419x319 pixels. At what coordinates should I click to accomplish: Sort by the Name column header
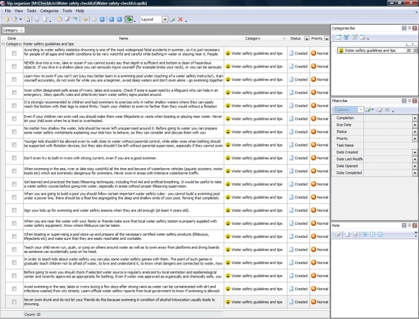124,38
